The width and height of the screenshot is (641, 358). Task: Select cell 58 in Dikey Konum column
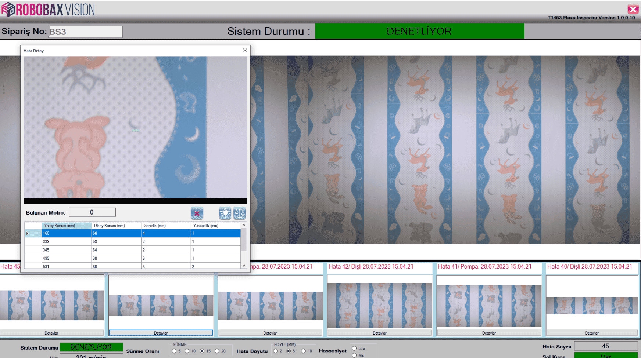click(116, 242)
